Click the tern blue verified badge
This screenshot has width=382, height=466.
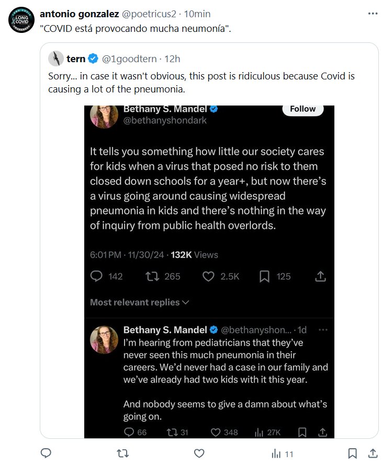click(x=93, y=59)
